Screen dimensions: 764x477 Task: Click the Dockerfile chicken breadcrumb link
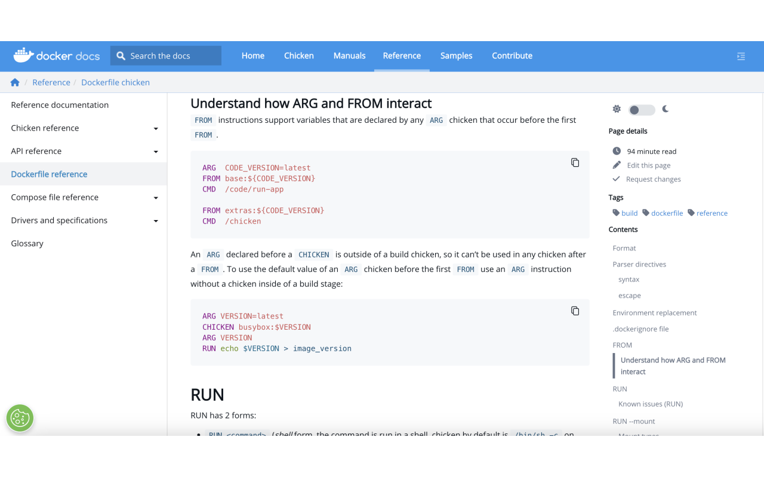[115, 82]
